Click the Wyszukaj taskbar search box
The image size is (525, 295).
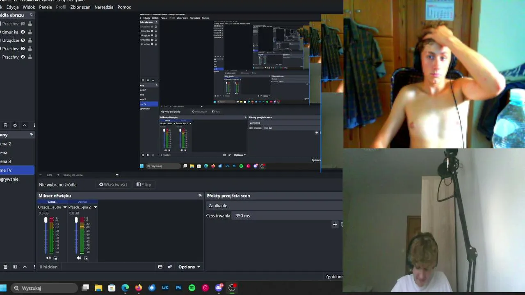coord(44,288)
